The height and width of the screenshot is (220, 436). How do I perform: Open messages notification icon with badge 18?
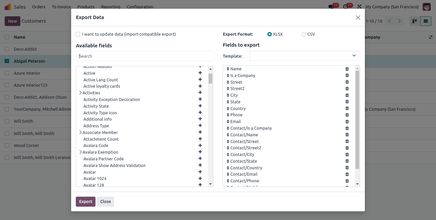(331, 7)
